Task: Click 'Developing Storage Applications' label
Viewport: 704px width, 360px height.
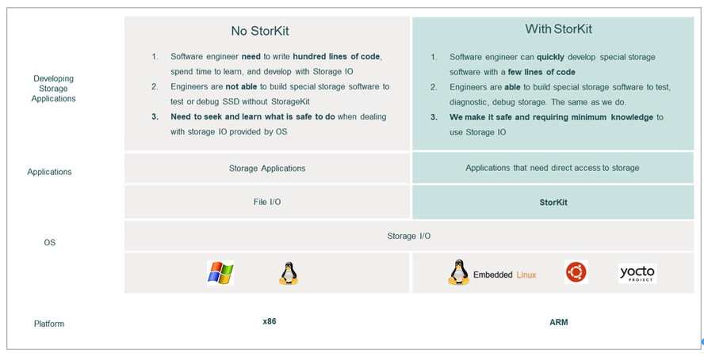Action: pyautogui.click(x=53, y=89)
